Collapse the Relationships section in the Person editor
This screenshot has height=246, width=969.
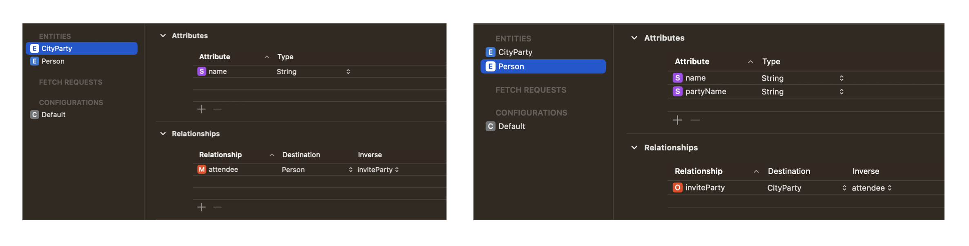click(634, 148)
